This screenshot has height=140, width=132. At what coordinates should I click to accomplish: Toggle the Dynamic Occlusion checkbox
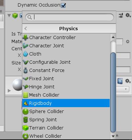(x=63, y=5)
